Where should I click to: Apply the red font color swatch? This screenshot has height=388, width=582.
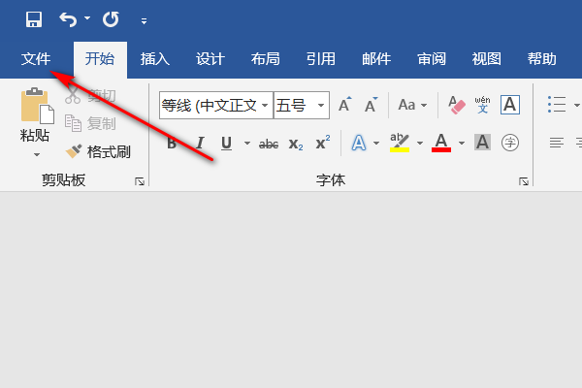click(x=441, y=144)
